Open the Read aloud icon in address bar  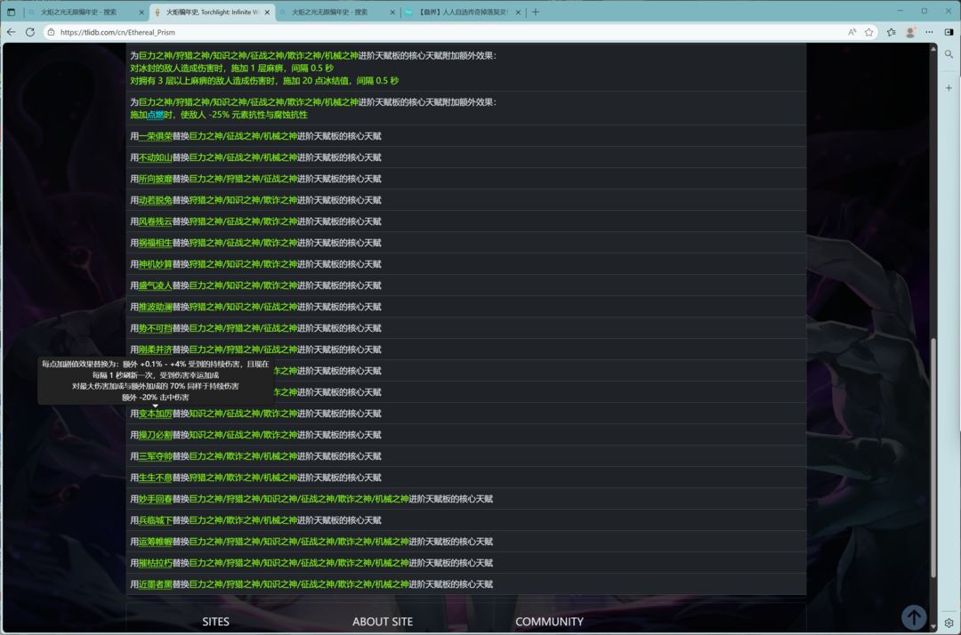(852, 32)
